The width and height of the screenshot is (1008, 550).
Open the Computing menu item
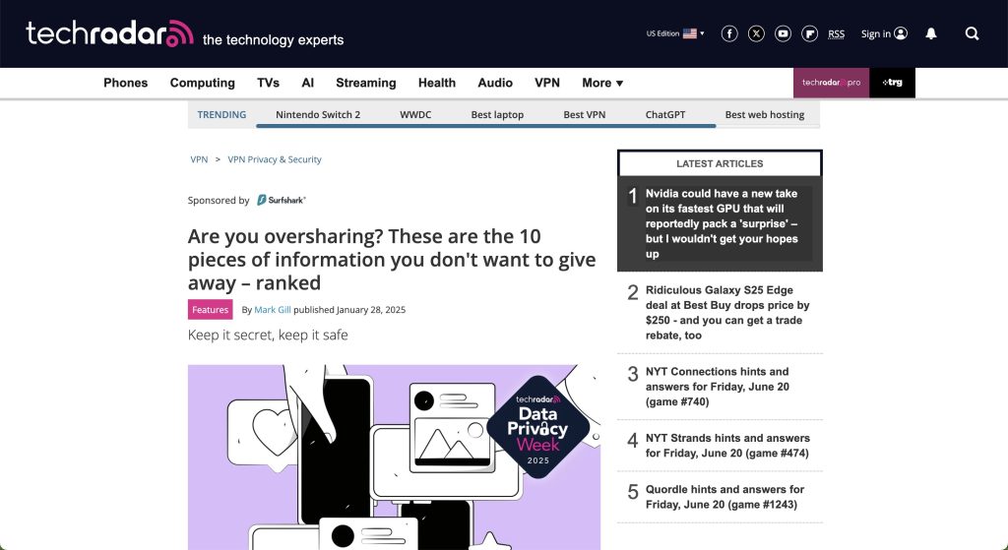pos(203,83)
